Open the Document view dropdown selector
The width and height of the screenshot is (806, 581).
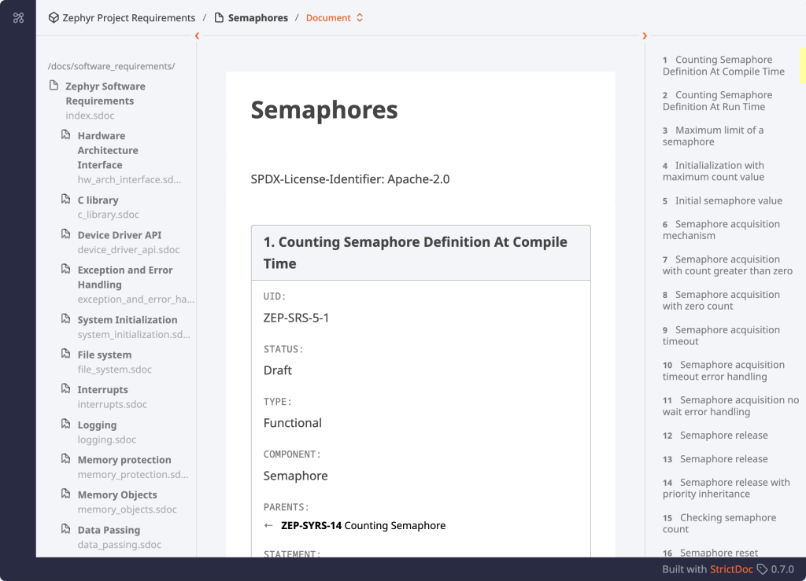coord(335,18)
